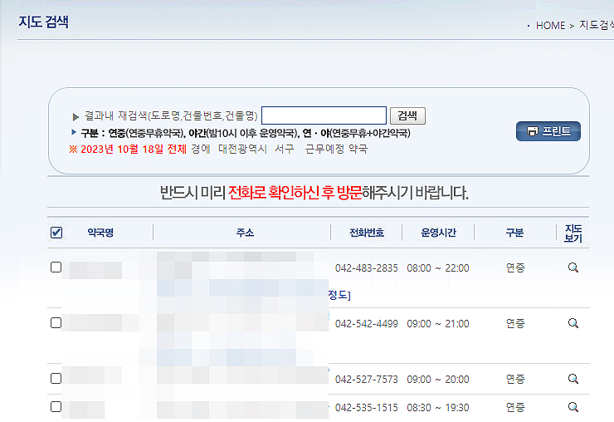Click the red 2023년 10월 18일 전체 date text
This screenshot has height=422, width=614.
click(x=134, y=150)
